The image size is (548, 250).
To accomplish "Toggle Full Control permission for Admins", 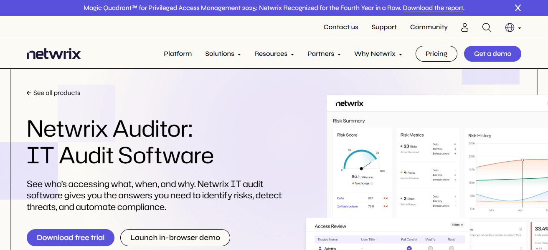I will coord(409,248).
